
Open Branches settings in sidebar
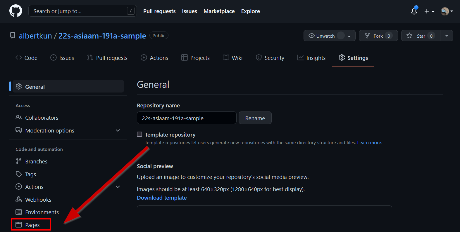[x=36, y=161]
